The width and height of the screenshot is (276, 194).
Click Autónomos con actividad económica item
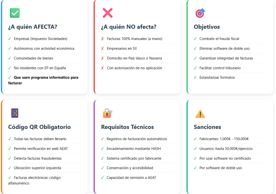[x=44, y=48]
